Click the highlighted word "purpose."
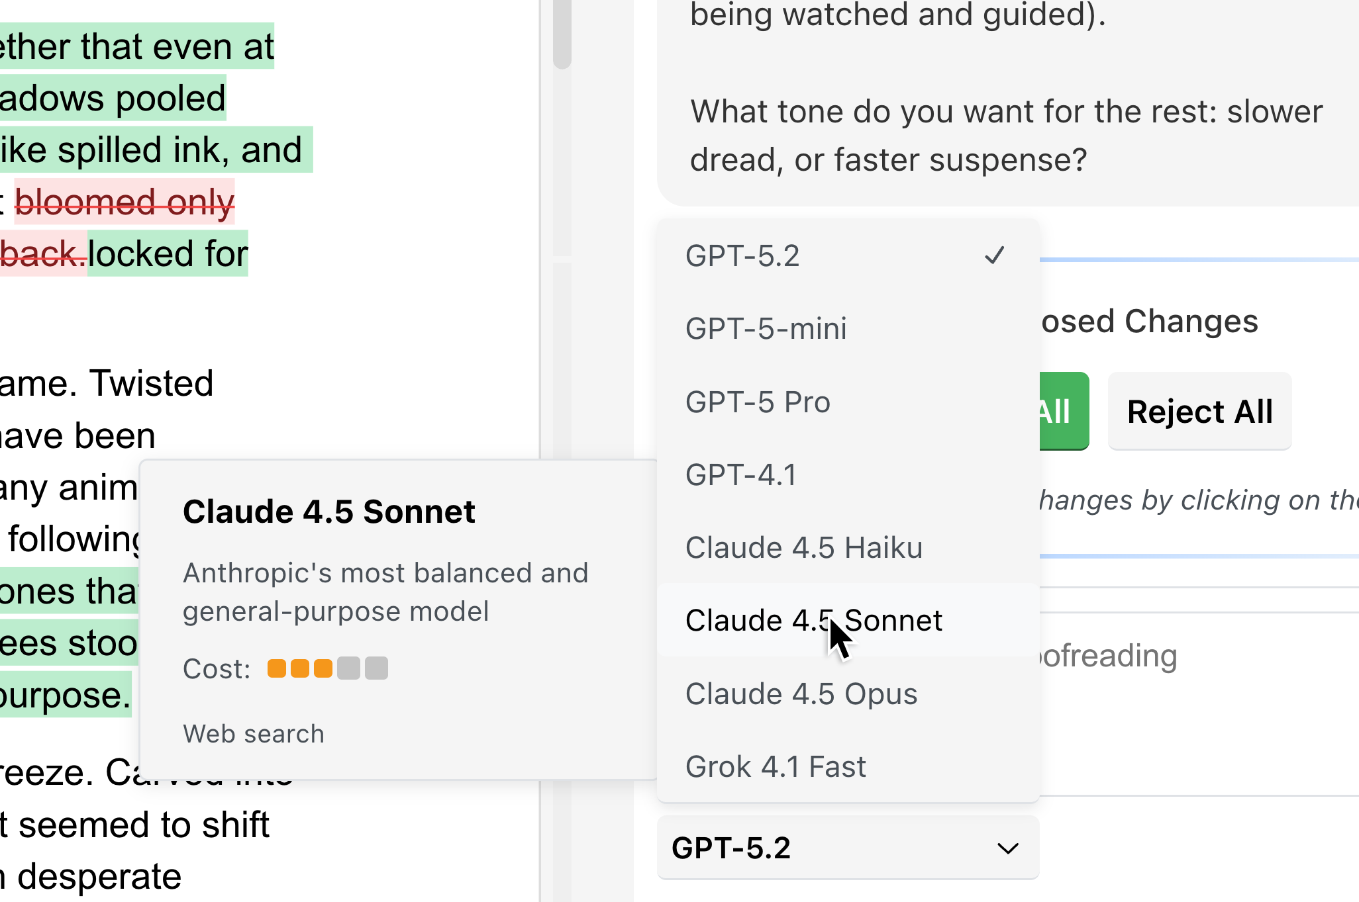 pyautogui.click(x=65, y=696)
